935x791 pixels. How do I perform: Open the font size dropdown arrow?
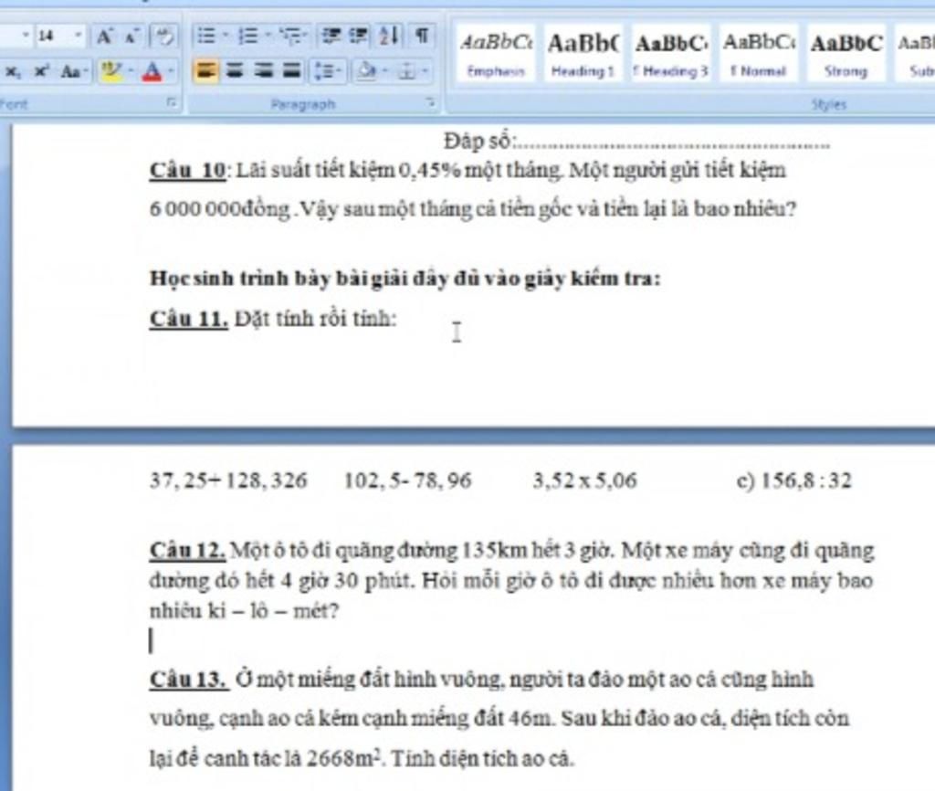click(79, 37)
